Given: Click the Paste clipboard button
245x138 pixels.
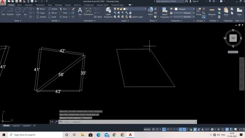Looking at the screenshot, I should click(226, 11).
